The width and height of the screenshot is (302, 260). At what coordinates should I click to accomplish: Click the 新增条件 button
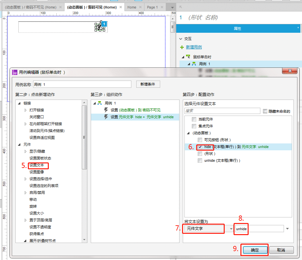[x=148, y=84]
